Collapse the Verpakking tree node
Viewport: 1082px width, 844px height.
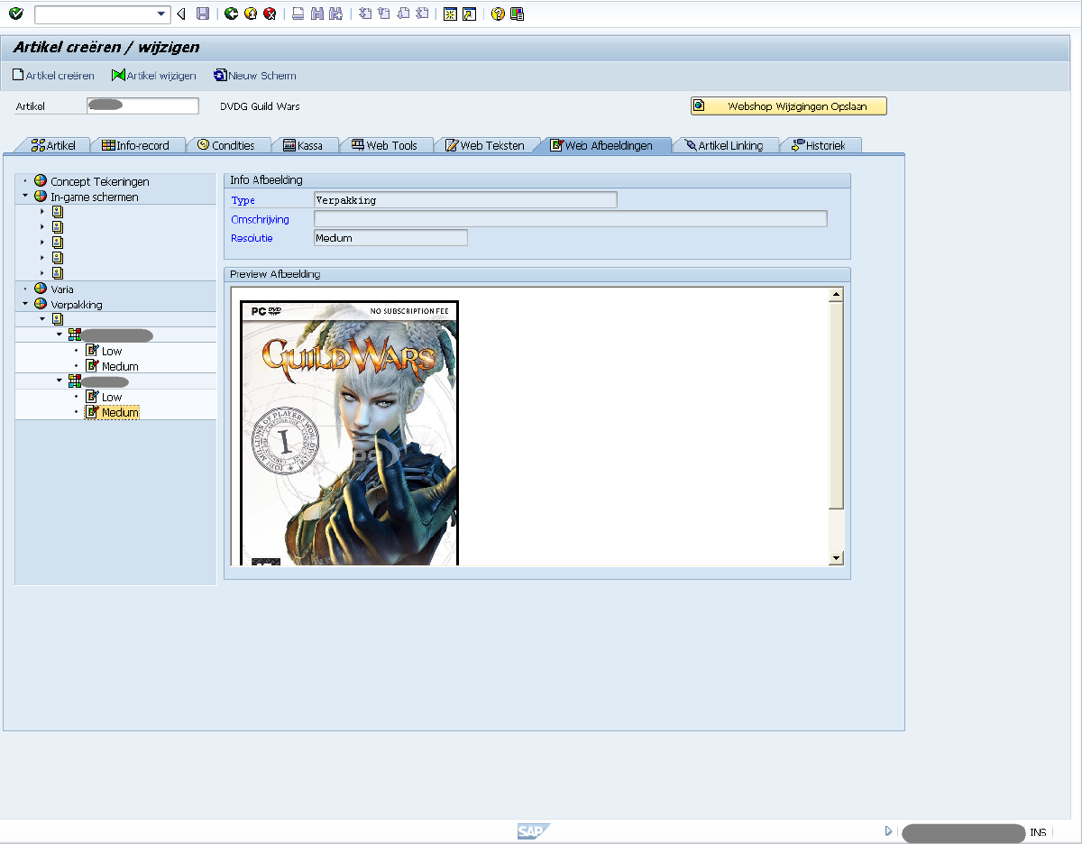pyautogui.click(x=25, y=305)
